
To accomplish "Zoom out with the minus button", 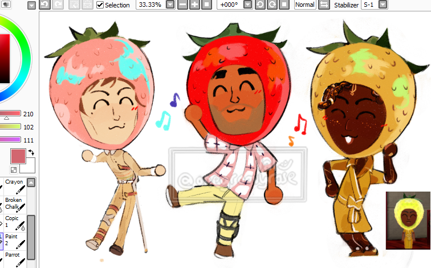I will 182,5.
